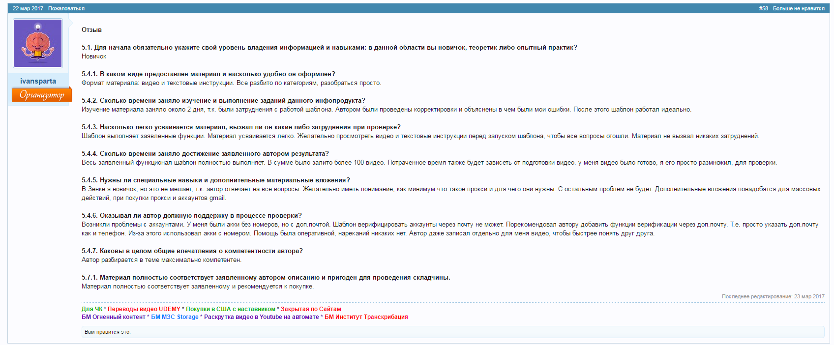Click question 5.4.4 about achieving result
This screenshot has height=345, width=834.
tap(205, 154)
